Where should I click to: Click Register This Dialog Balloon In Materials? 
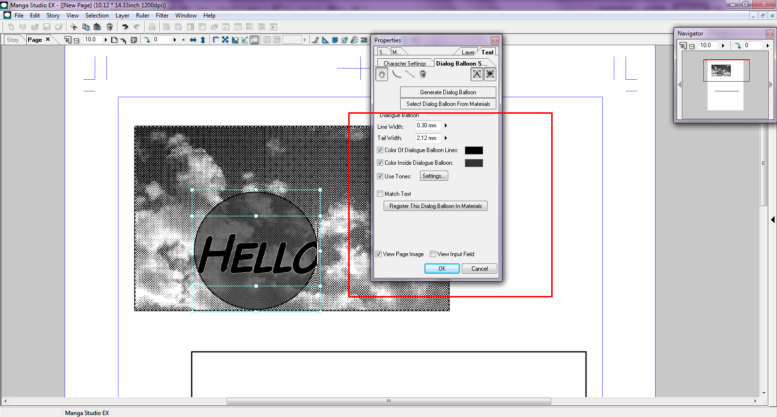436,206
